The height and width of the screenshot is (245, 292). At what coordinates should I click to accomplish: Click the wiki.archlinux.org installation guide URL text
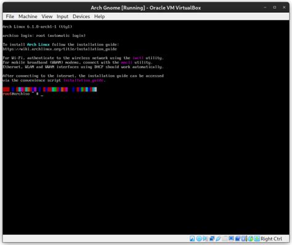click(60, 49)
